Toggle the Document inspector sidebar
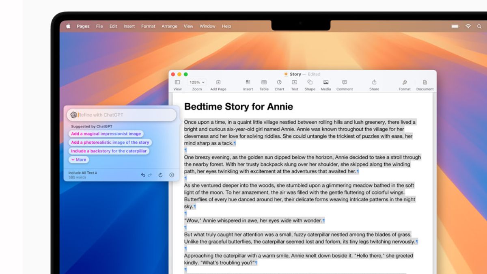The width and height of the screenshot is (487, 274). pyautogui.click(x=425, y=82)
